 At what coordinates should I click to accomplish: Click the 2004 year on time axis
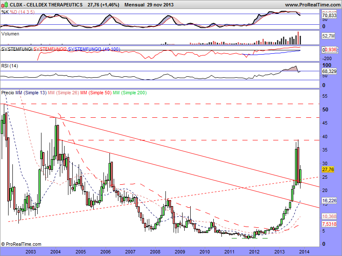point(56,252)
